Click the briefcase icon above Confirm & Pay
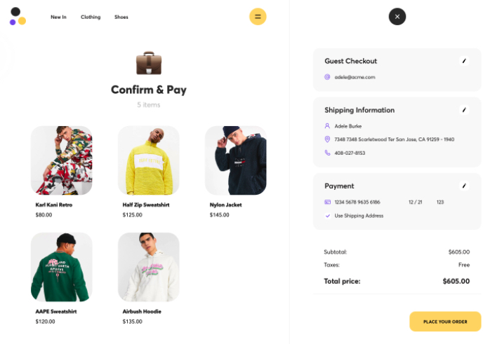The height and width of the screenshot is (344, 495). click(x=149, y=63)
